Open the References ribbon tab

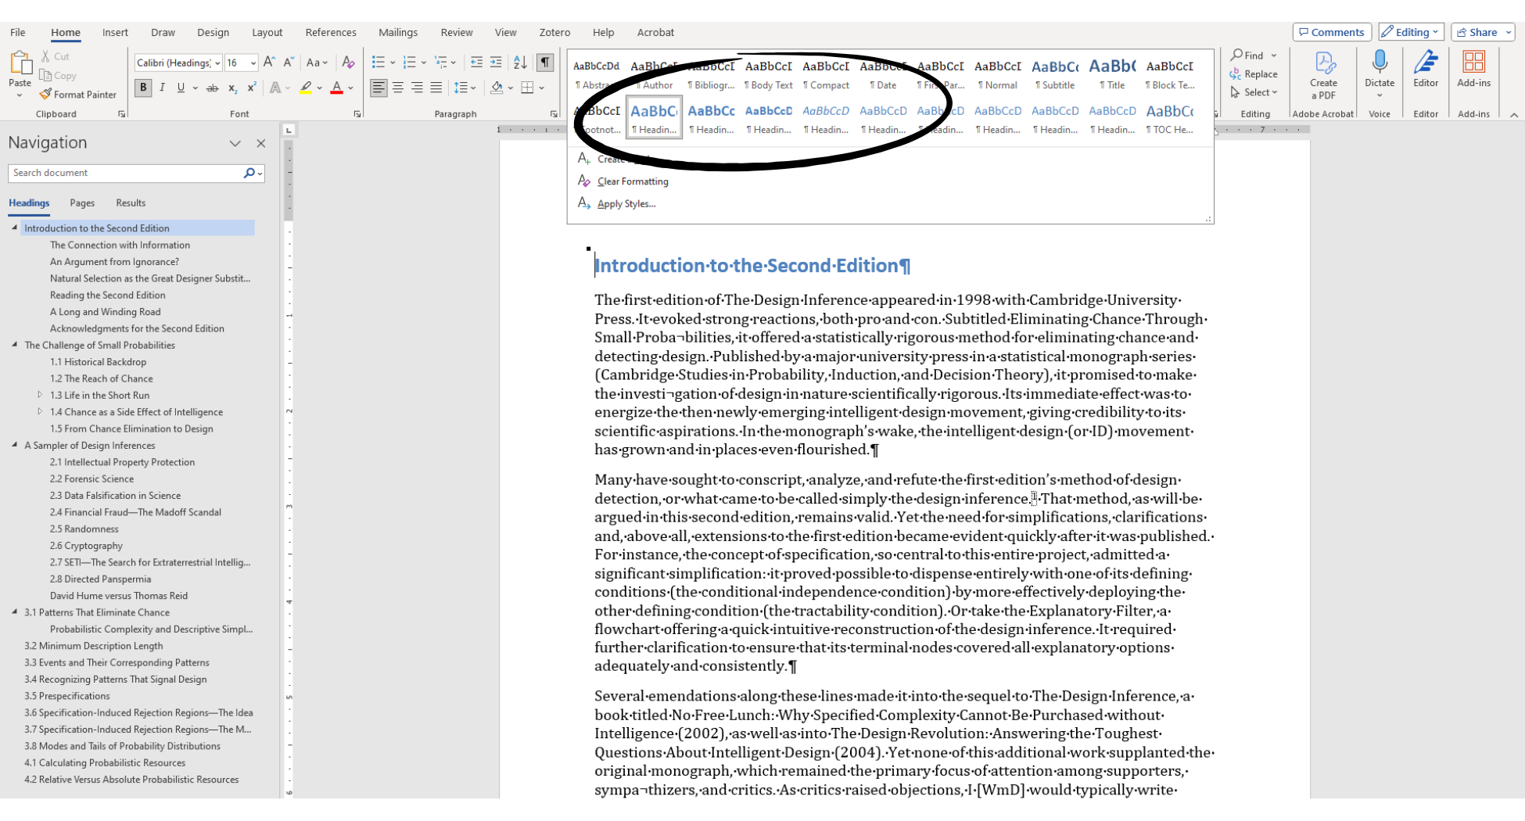click(x=330, y=32)
